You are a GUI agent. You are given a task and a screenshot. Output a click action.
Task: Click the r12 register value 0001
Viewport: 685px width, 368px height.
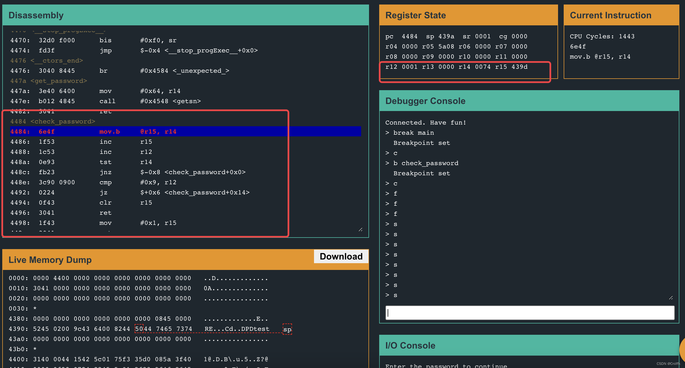tap(410, 67)
